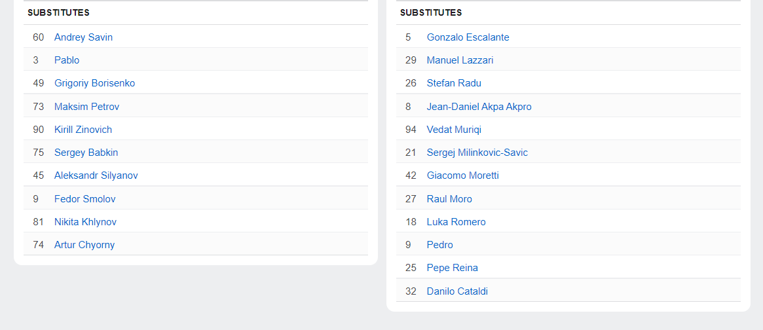Image resolution: width=763 pixels, height=330 pixels.
Task: Open Andrey Savin's player page
Action: pyautogui.click(x=83, y=37)
